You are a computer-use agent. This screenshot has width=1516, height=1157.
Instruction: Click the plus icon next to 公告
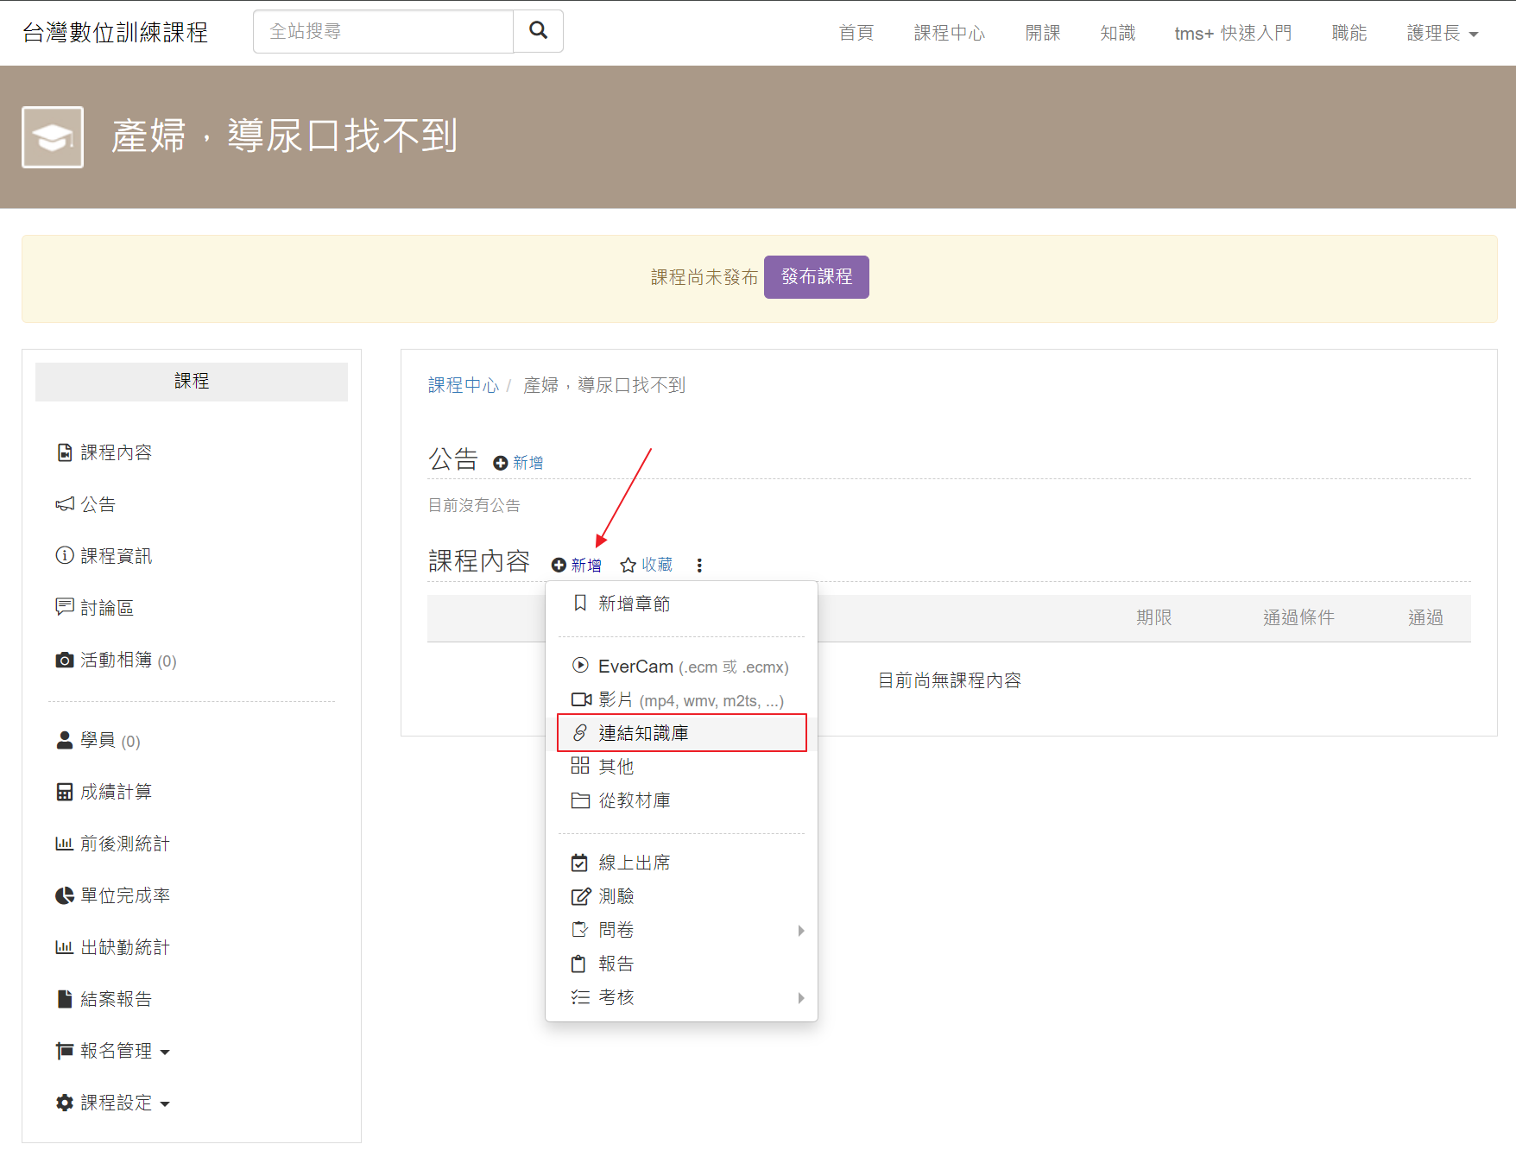tap(500, 464)
